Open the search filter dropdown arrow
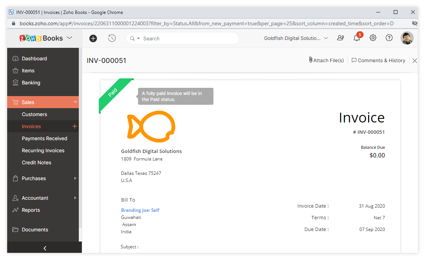Image resolution: width=425 pixels, height=260 pixels. 138,38
